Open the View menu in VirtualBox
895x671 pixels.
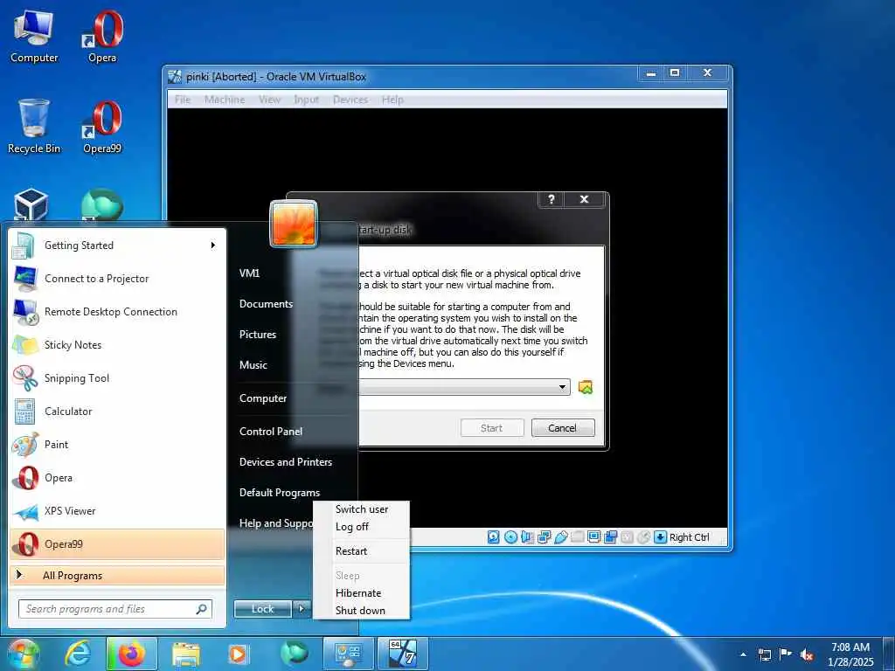click(269, 100)
